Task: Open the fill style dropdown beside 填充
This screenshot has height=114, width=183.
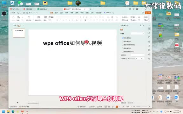Action: 138,34
